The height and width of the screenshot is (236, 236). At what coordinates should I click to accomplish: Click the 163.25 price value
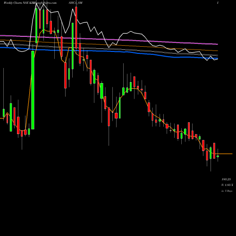[x=226, y=179]
